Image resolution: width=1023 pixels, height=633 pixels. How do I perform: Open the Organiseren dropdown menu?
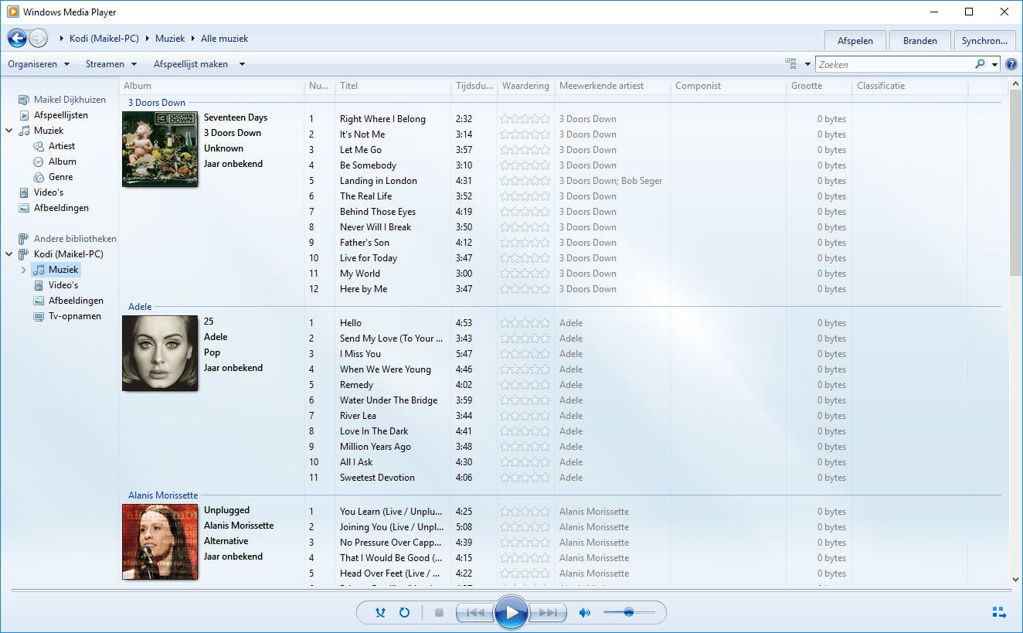click(x=39, y=64)
